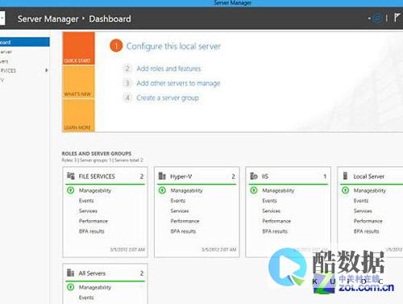
Task: Click Local Server manageability green status icon
Action: tap(346, 190)
